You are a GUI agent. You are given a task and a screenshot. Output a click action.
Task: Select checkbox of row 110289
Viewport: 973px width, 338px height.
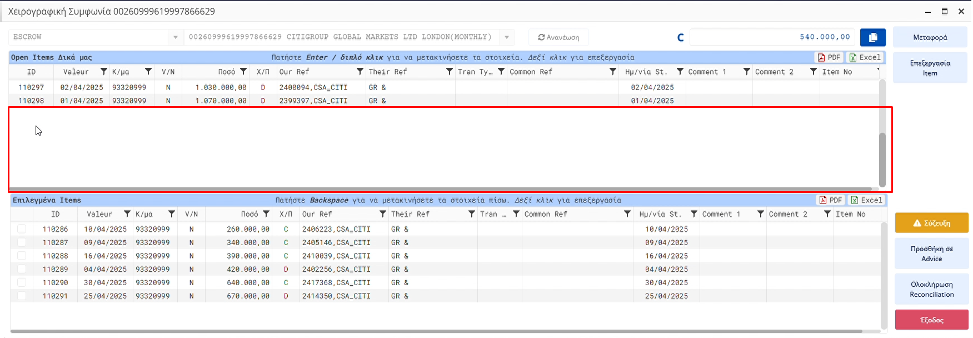22,269
